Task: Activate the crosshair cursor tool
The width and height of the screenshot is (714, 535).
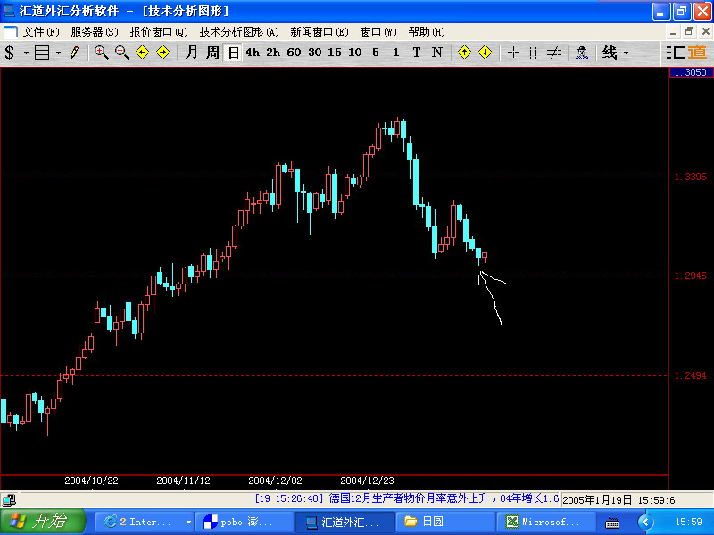Action: pos(513,53)
